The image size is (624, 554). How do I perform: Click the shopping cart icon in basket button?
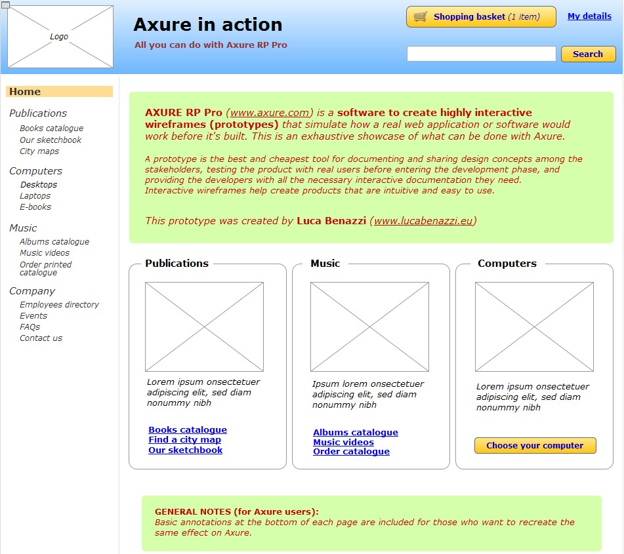pyautogui.click(x=420, y=16)
